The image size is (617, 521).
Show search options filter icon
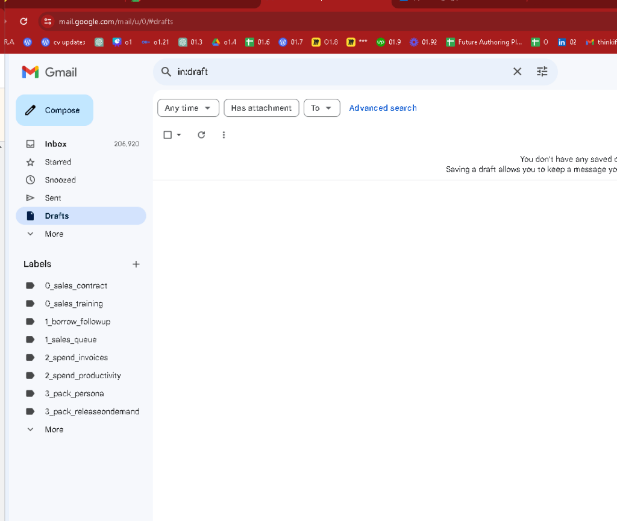click(x=542, y=72)
